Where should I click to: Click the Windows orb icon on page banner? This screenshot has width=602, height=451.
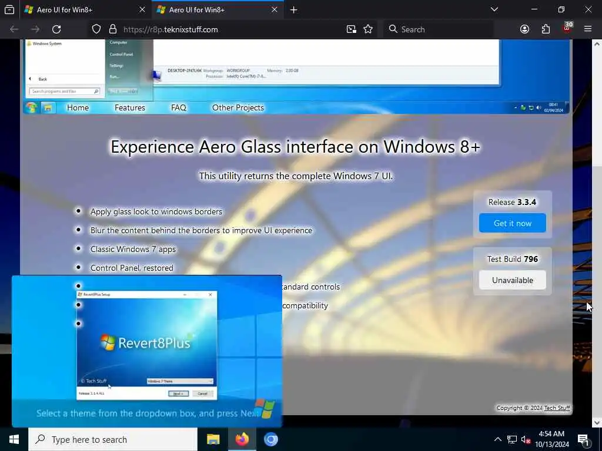pyautogui.click(x=32, y=108)
